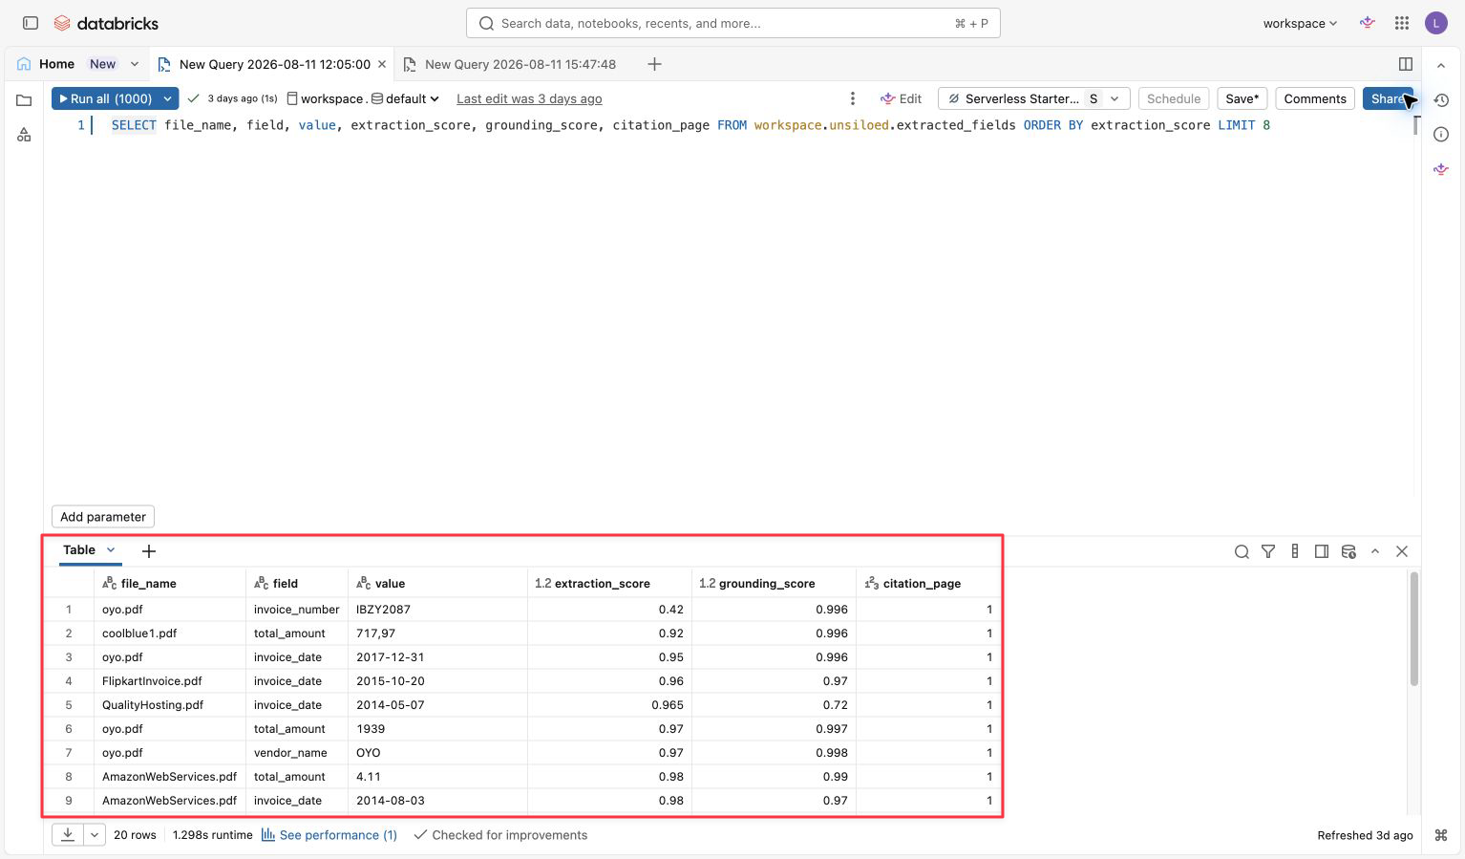
Task: Show the query info panel icon
Action: (1441, 135)
